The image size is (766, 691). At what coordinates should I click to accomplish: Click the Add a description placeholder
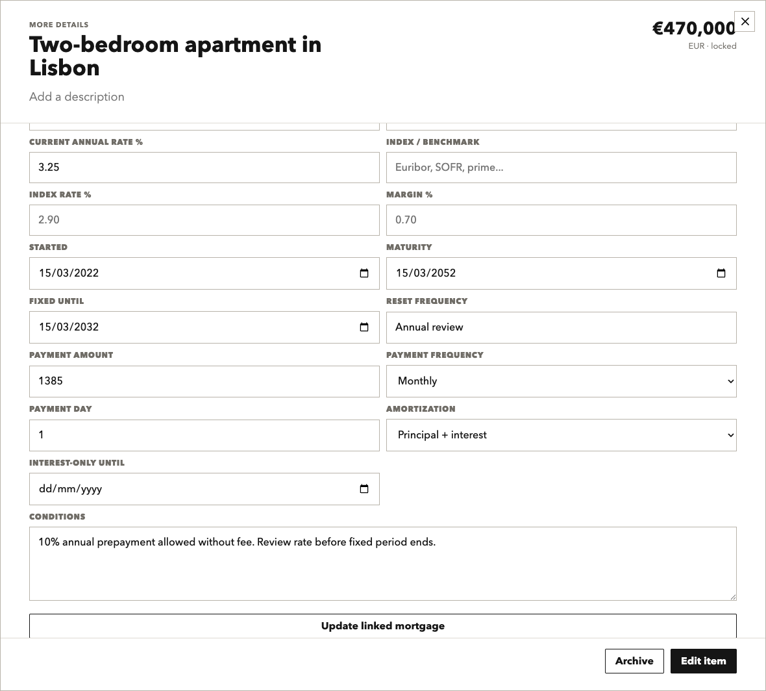tap(77, 97)
